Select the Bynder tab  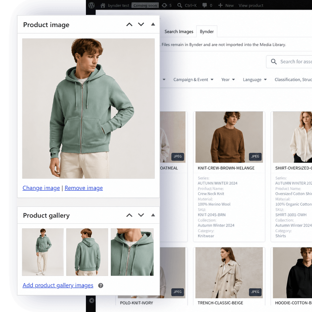pyautogui.click(x=207, y=32)
